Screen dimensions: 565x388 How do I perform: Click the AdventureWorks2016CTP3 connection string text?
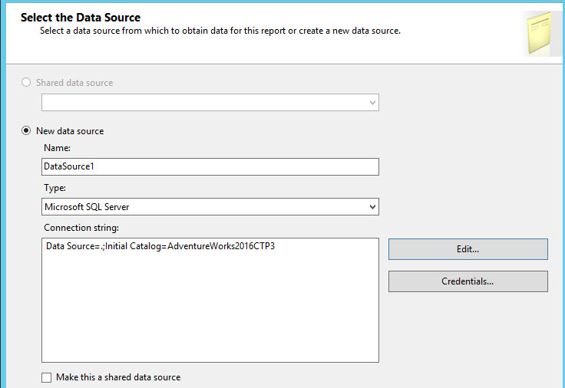point(220,246)
